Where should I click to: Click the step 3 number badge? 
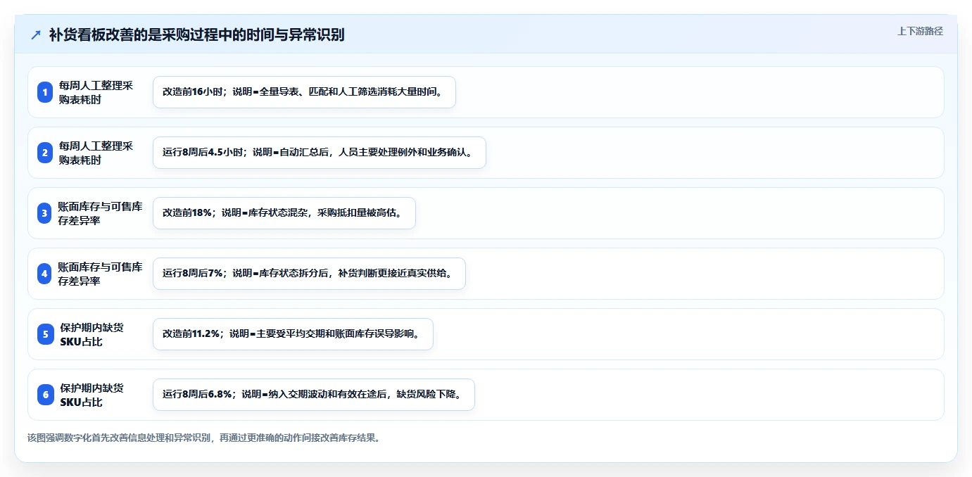(x=45, y=213)
